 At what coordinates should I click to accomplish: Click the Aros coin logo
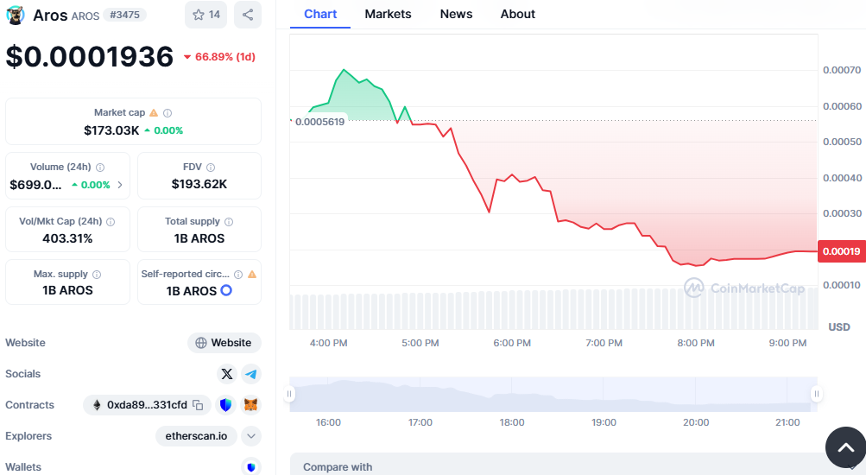16,15
